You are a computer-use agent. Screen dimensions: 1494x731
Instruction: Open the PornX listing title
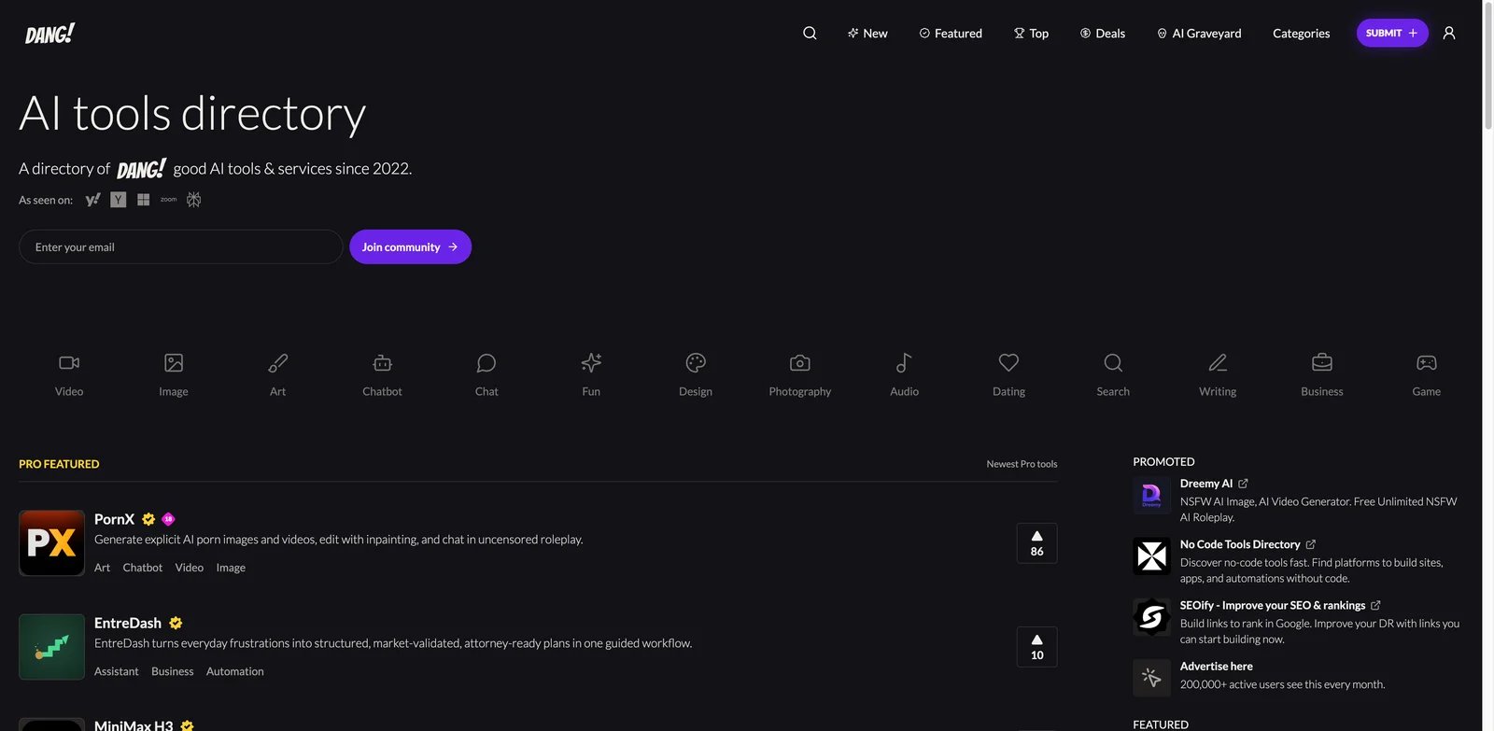[x=114, y=519]
